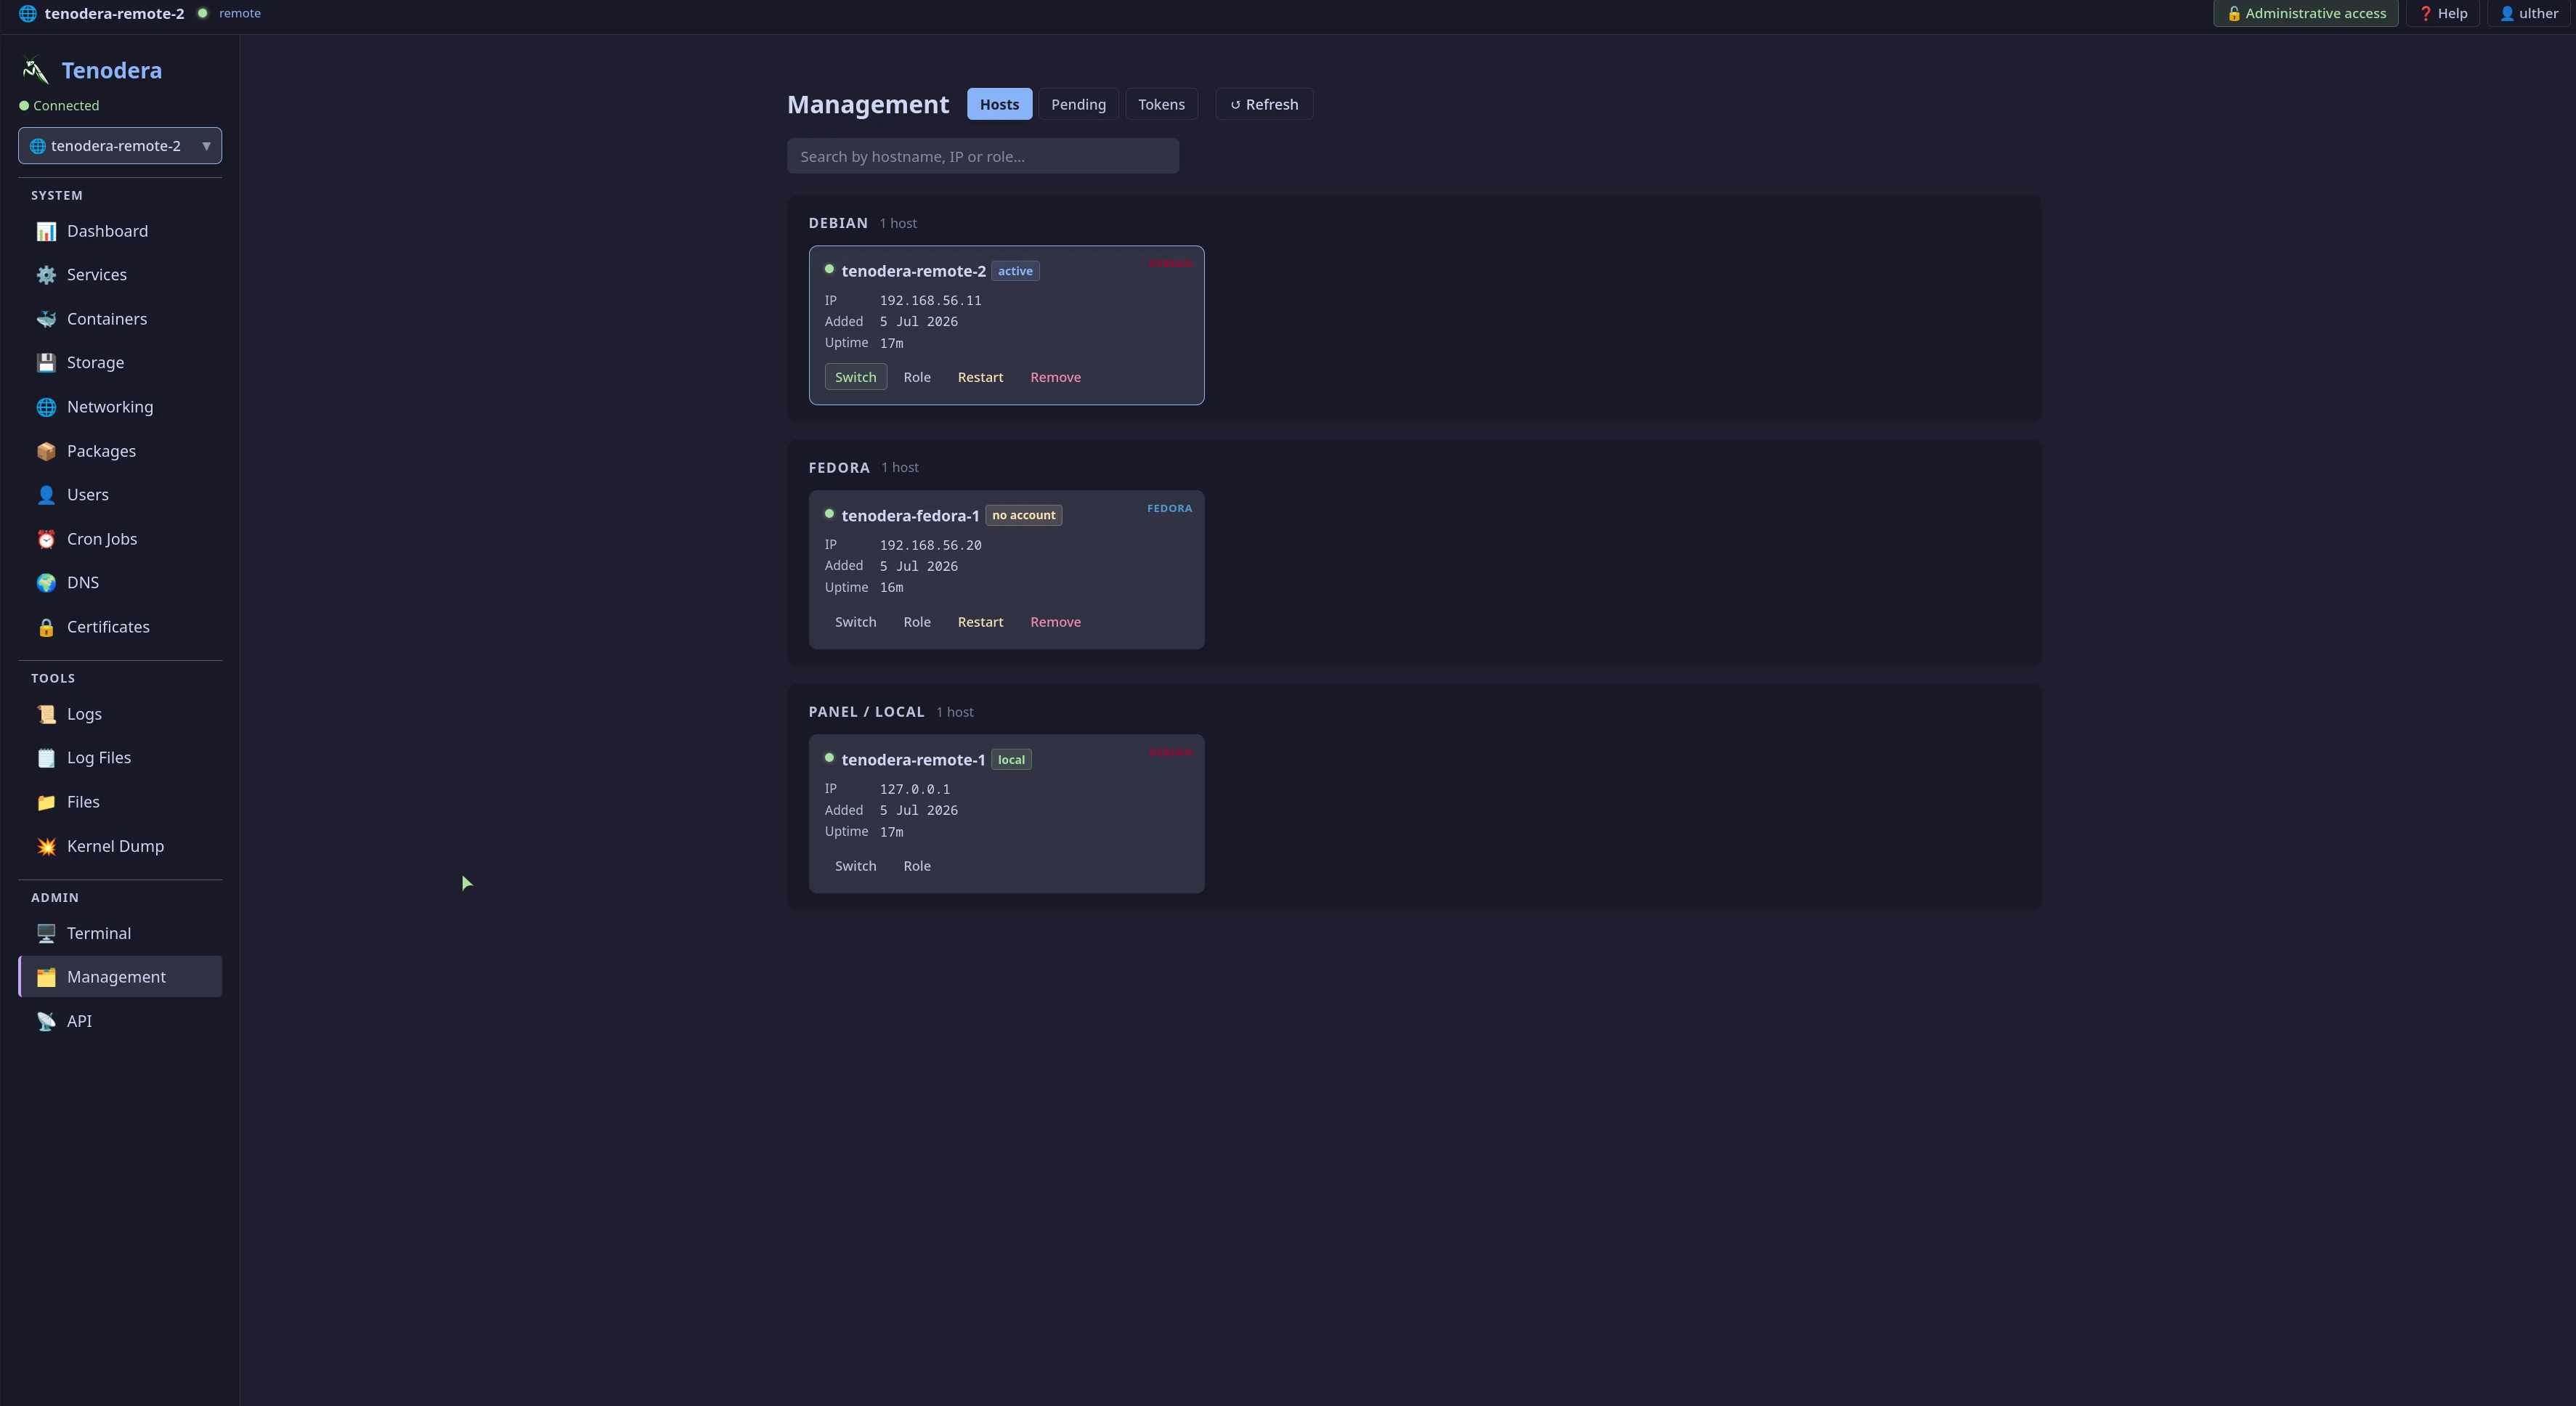Click the Cron Jobs alarm clock icon
This screenshot has width=2576, height=1406.
point(46,539)
